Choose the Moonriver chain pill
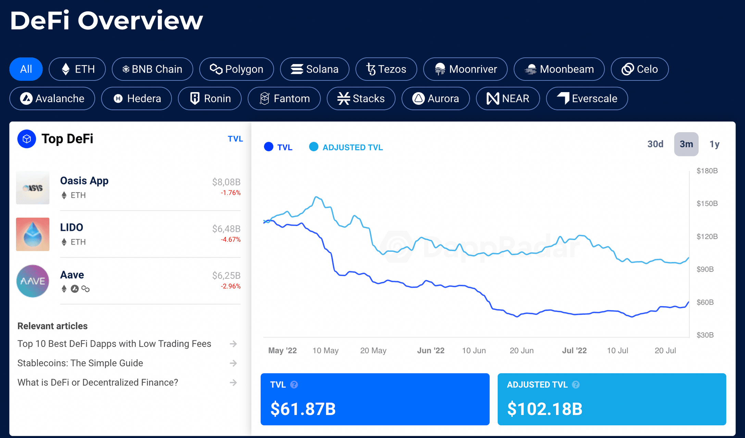The image size is (745, 438). [465, 69]
